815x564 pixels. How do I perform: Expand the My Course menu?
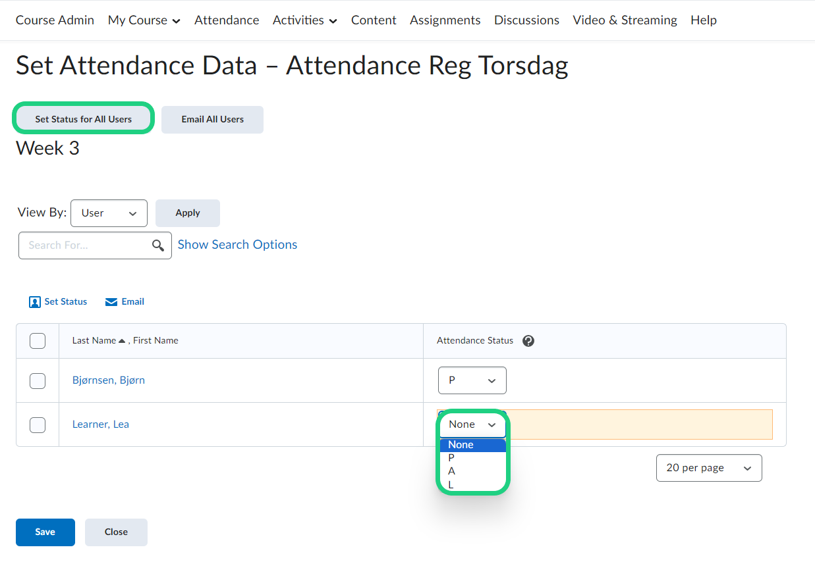tap(144, 20)
